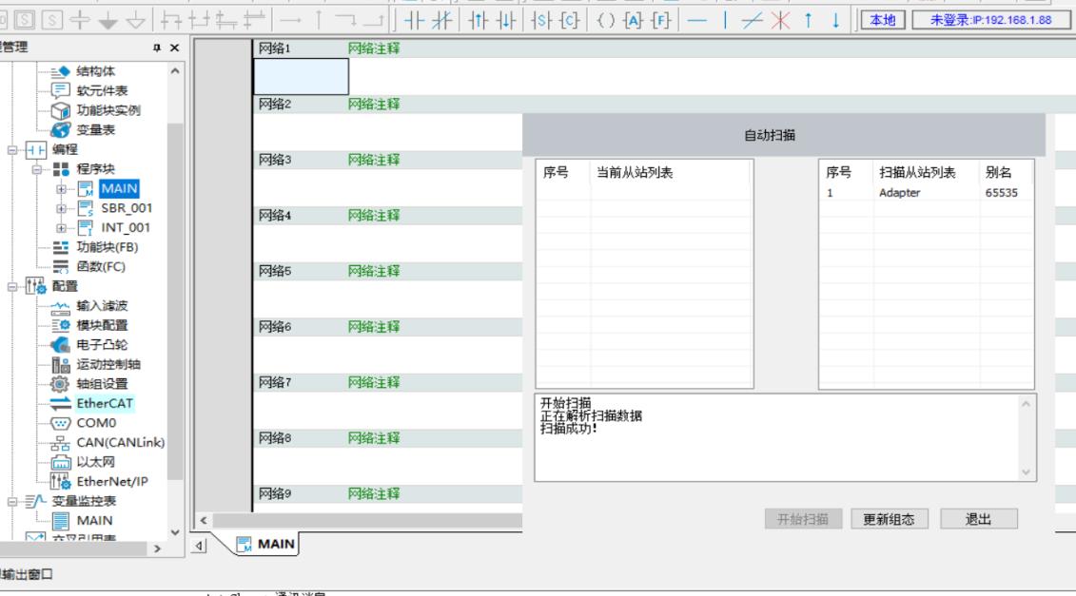This screenshot has height=596, width=1076.
Task: Click the double-bordered S toolbar icon
Action: [x=24, y=20]
